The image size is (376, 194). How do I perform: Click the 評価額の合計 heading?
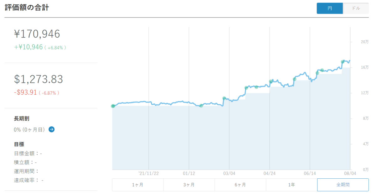click(x=27, y=8)
